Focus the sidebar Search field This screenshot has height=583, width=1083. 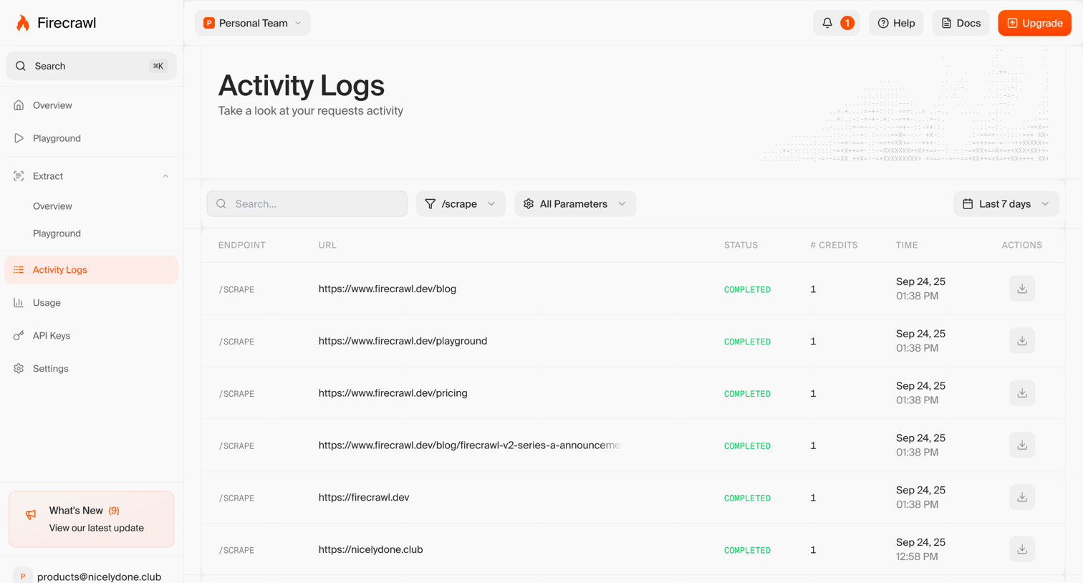tap(91, 66)
